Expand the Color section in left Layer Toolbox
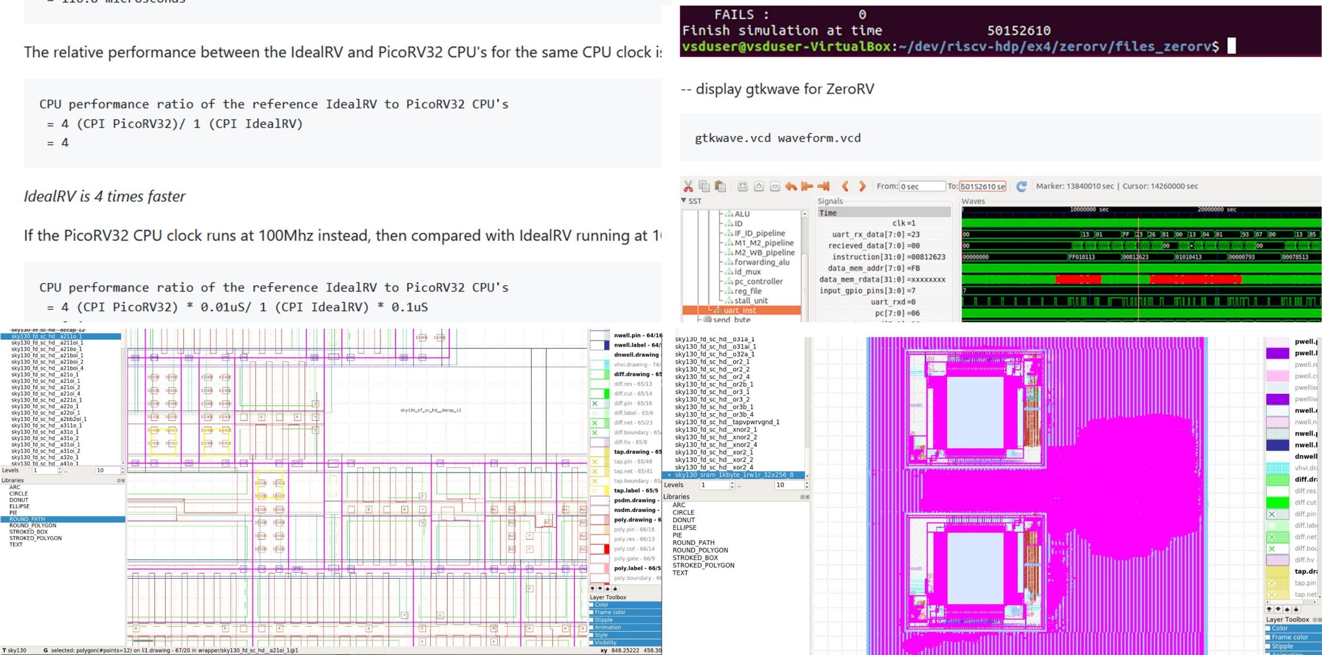The height and width of the screenshot is (655, 1322). (x=602, y=604)
